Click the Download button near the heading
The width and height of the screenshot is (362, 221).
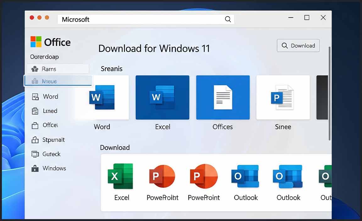[298, 46]
